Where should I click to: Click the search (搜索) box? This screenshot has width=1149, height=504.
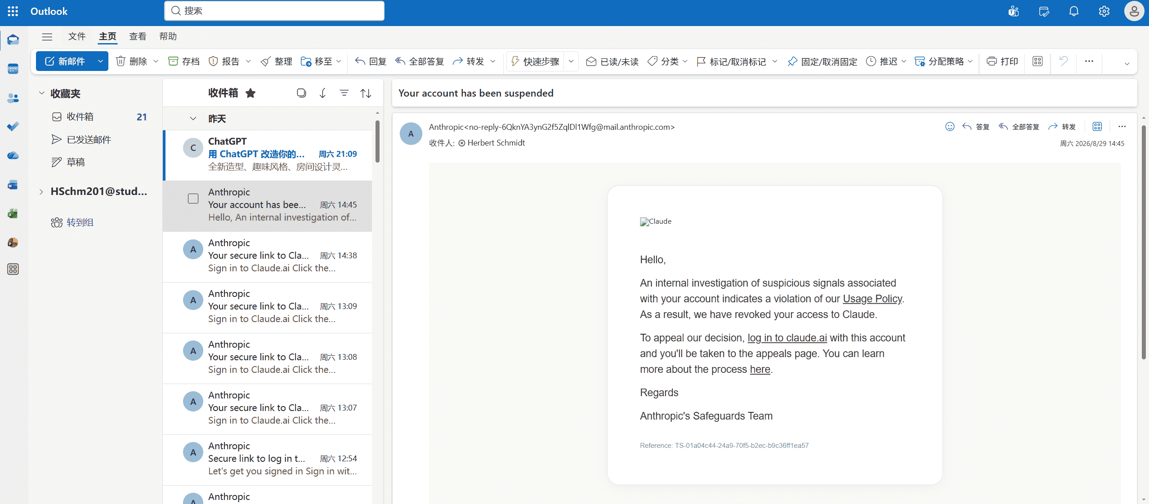coord(274,11)
